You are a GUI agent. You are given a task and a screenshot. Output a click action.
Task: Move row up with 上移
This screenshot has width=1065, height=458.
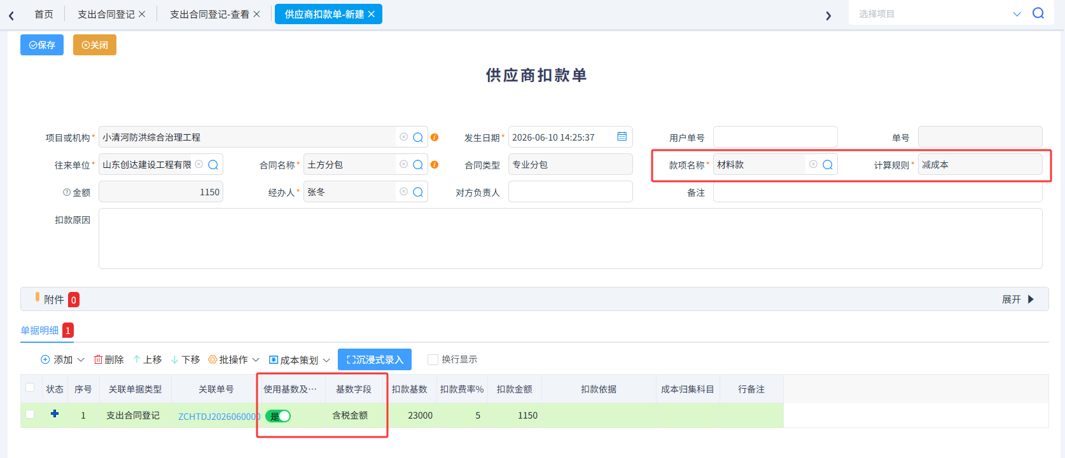[x=147, y=359]
